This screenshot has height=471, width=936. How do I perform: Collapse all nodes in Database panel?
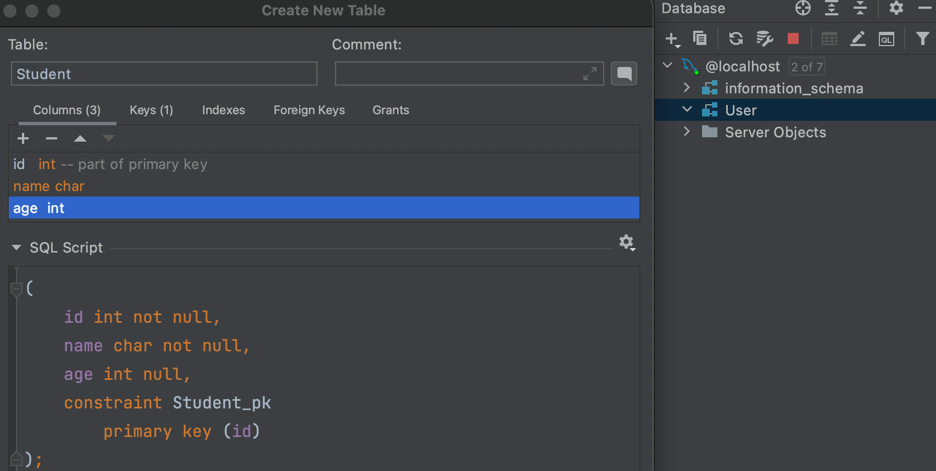pos(860,8)
